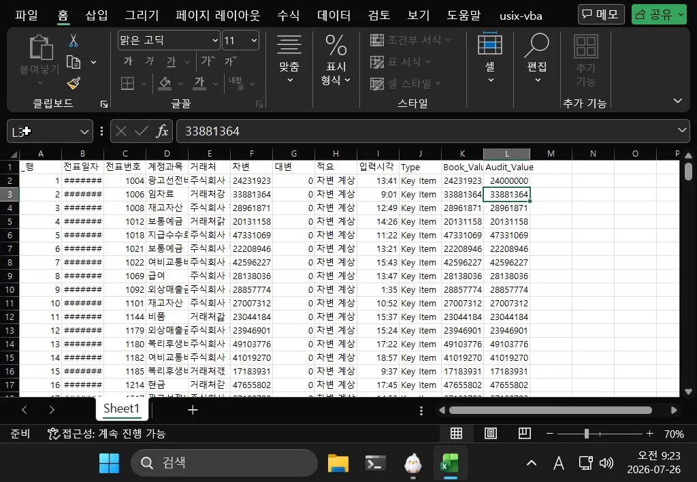Open the Cells group button
Viewport: 697px width, 482px height.
click(x=490, y=57)
